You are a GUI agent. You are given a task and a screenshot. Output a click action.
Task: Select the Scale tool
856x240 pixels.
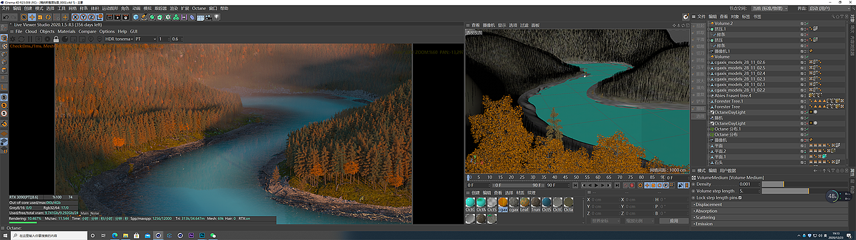pos(40,17)
